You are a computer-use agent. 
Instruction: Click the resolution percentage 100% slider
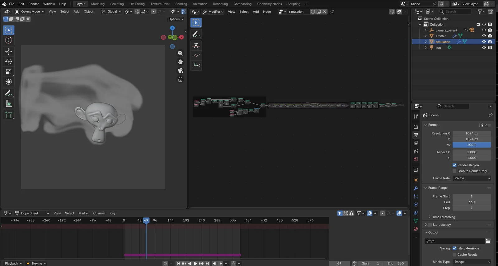472,145
